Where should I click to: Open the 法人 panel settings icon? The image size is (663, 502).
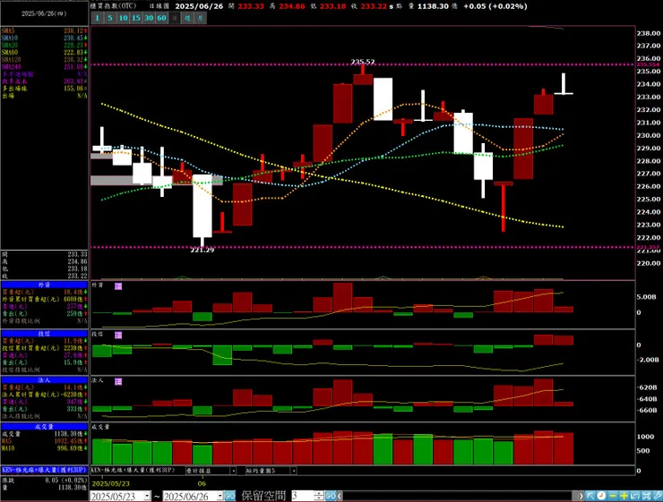click(x=118, y=381)
